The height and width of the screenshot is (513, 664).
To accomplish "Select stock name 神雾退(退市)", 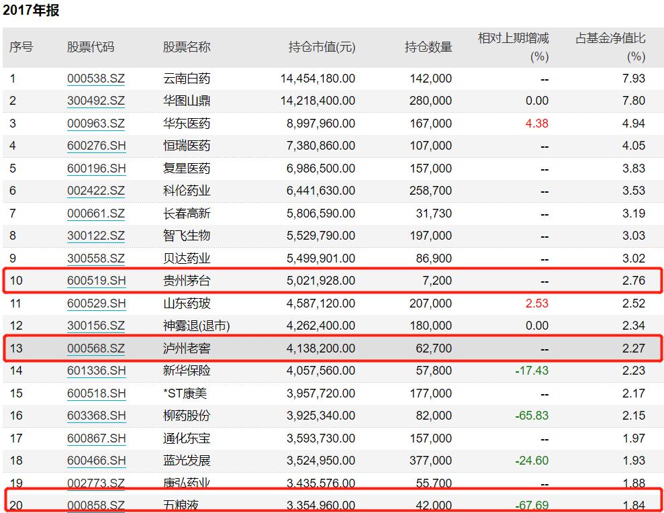I will click(x=197, y=326).
